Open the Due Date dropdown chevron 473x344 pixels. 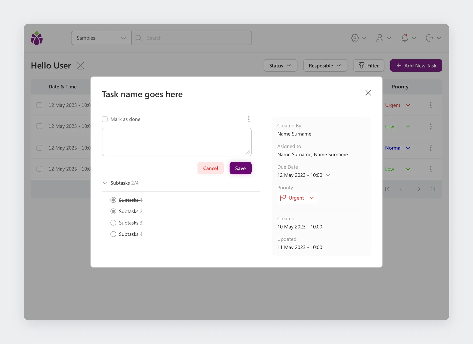[328, 175]
